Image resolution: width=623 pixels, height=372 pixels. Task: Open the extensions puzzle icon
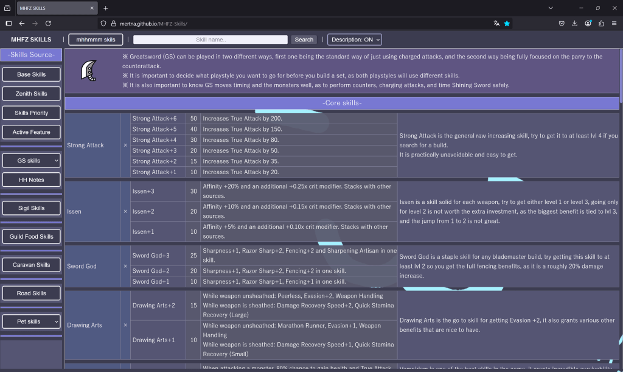(x=601, y=23)
